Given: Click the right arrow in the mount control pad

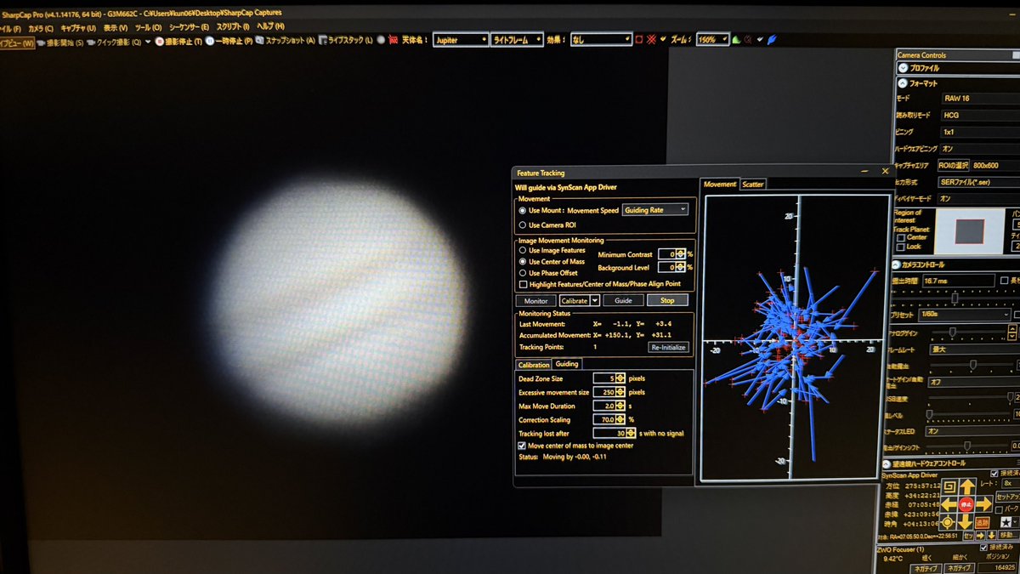Looking at the screenshot, I should point(984,504).
